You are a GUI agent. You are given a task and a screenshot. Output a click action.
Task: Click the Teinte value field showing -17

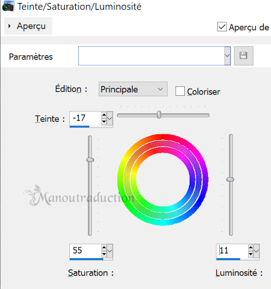click(86, 118)
